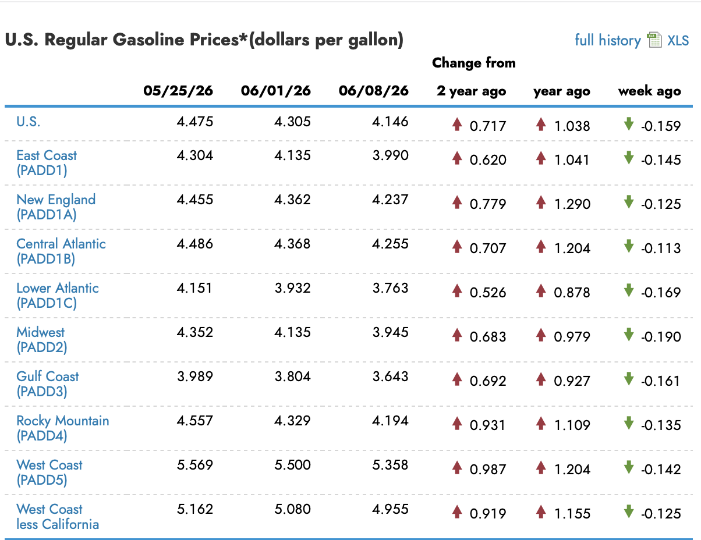Viewport: 701px width, 540px height.
Task: Open Central Atlantic (PADD1B) link
Action: [61, 251]
